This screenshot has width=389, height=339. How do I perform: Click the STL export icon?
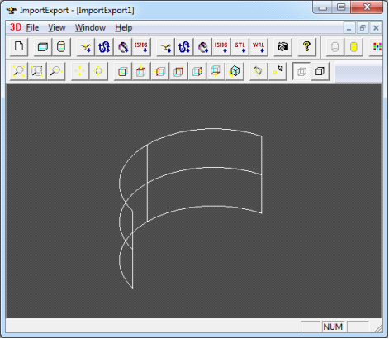point(240,46)
